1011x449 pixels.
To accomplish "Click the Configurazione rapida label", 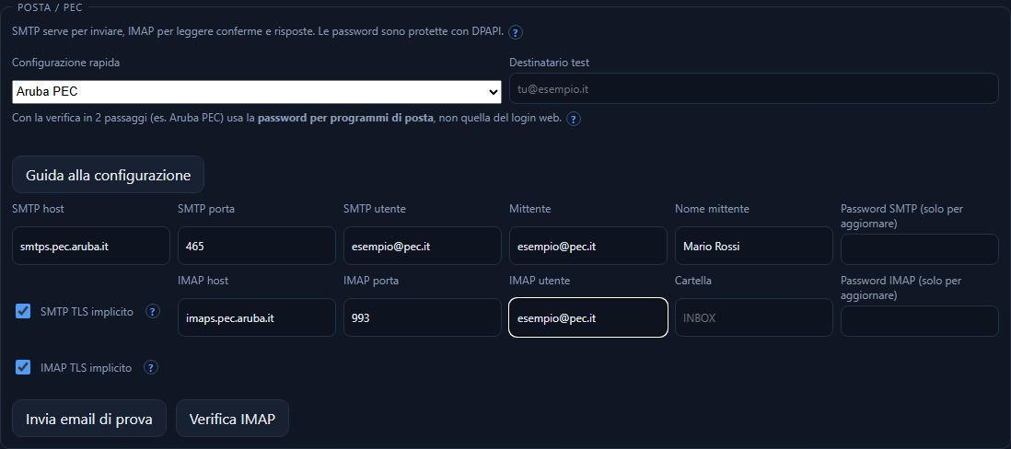I will [65, 63].
